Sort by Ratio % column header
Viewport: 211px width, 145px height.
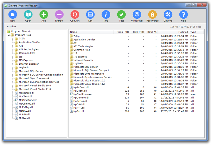[x=152, y=32]
